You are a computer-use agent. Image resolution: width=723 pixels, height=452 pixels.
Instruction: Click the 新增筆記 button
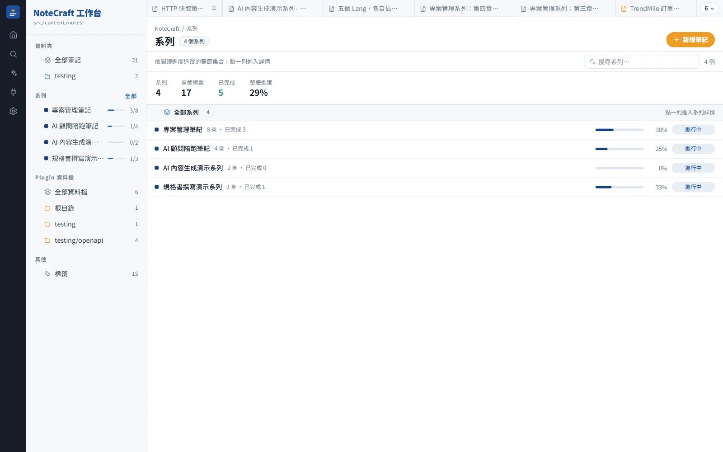click(690, 40)
